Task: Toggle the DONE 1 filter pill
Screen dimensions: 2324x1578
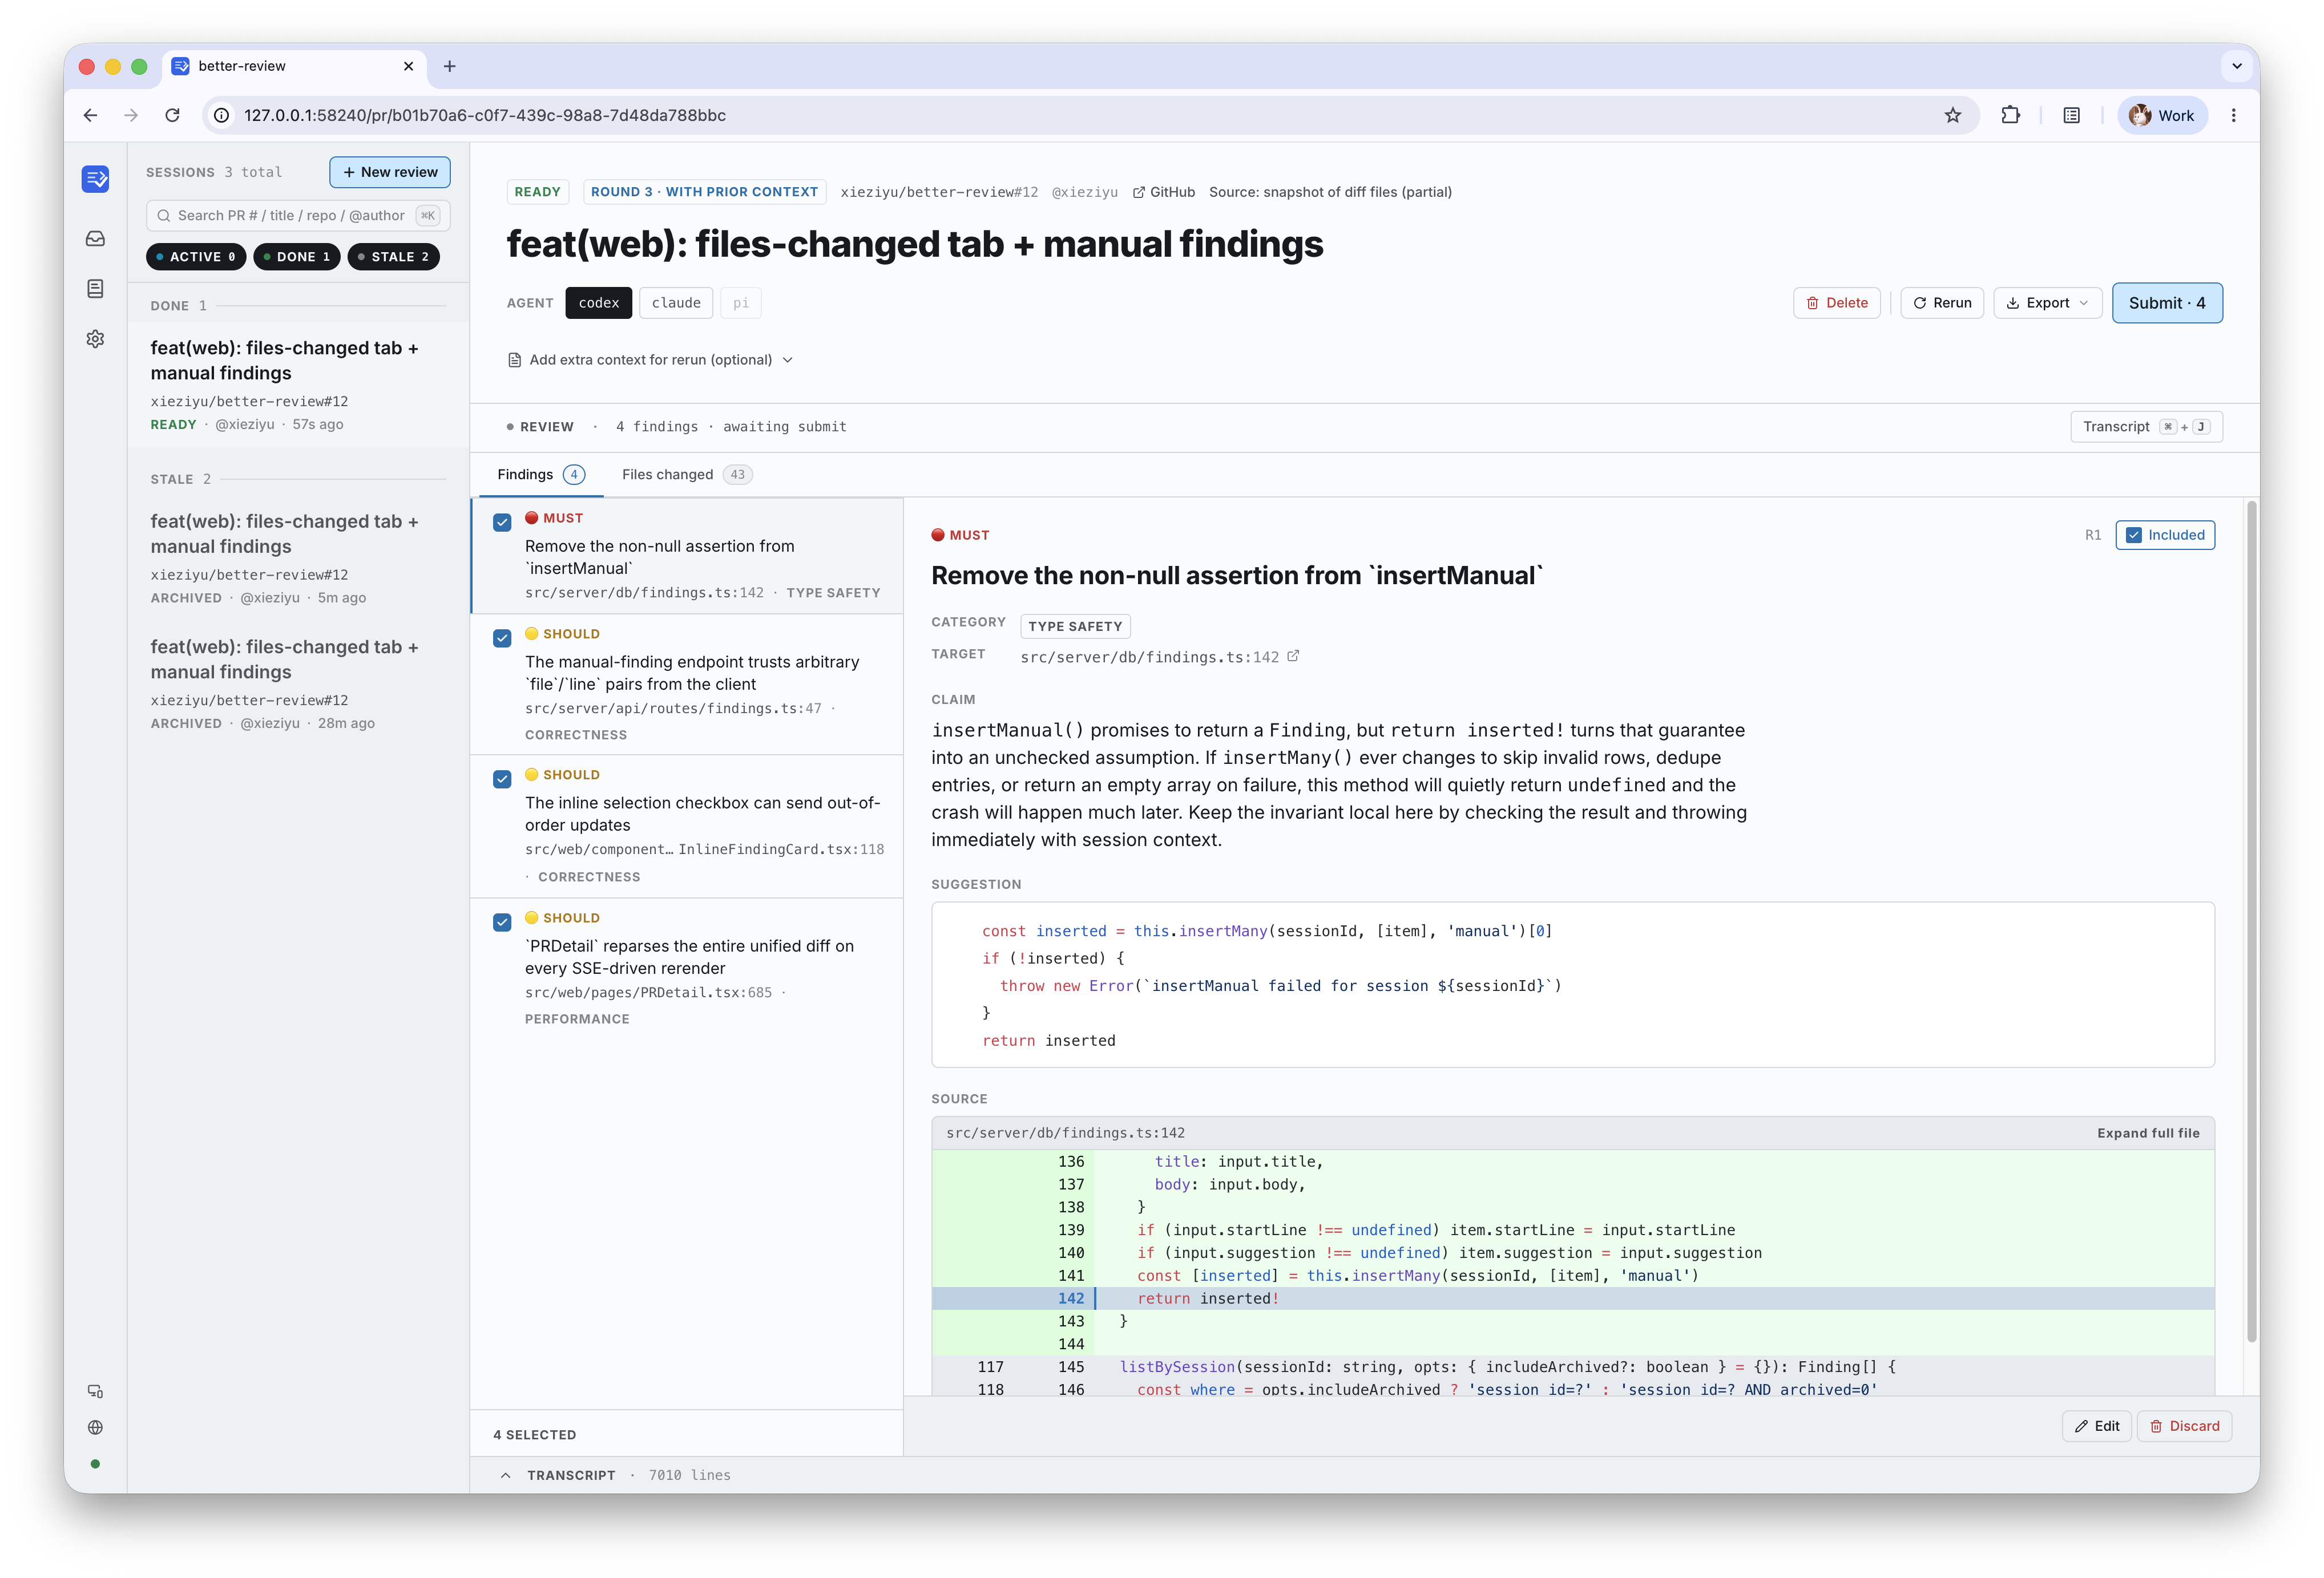Action: (297, 257)
